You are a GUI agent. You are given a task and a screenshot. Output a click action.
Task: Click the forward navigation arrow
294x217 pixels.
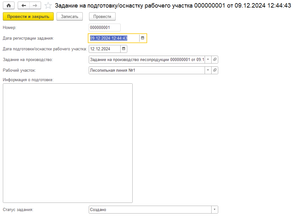[35, 5]
